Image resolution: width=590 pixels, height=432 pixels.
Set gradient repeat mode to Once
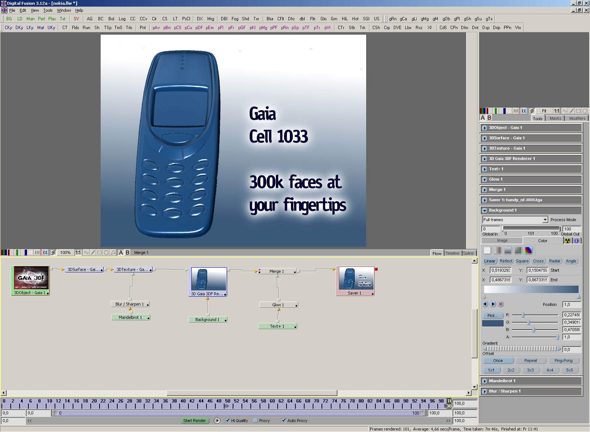click(x=498, y=361)
